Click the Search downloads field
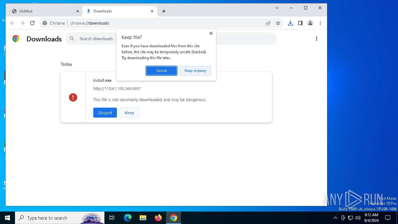Image resolution: width=398 pixels, height=224 pixels. [171, 39]
